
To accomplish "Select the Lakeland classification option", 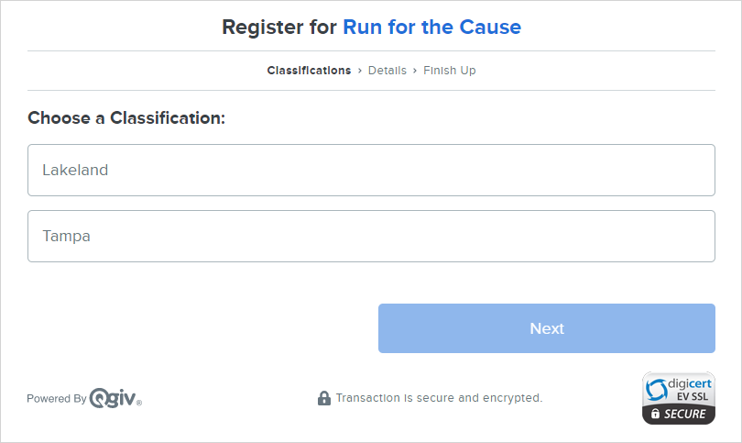I will coord(371,170).
